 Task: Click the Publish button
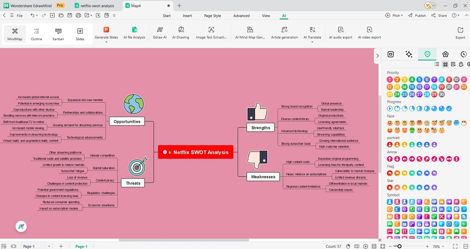pos(417,15)
